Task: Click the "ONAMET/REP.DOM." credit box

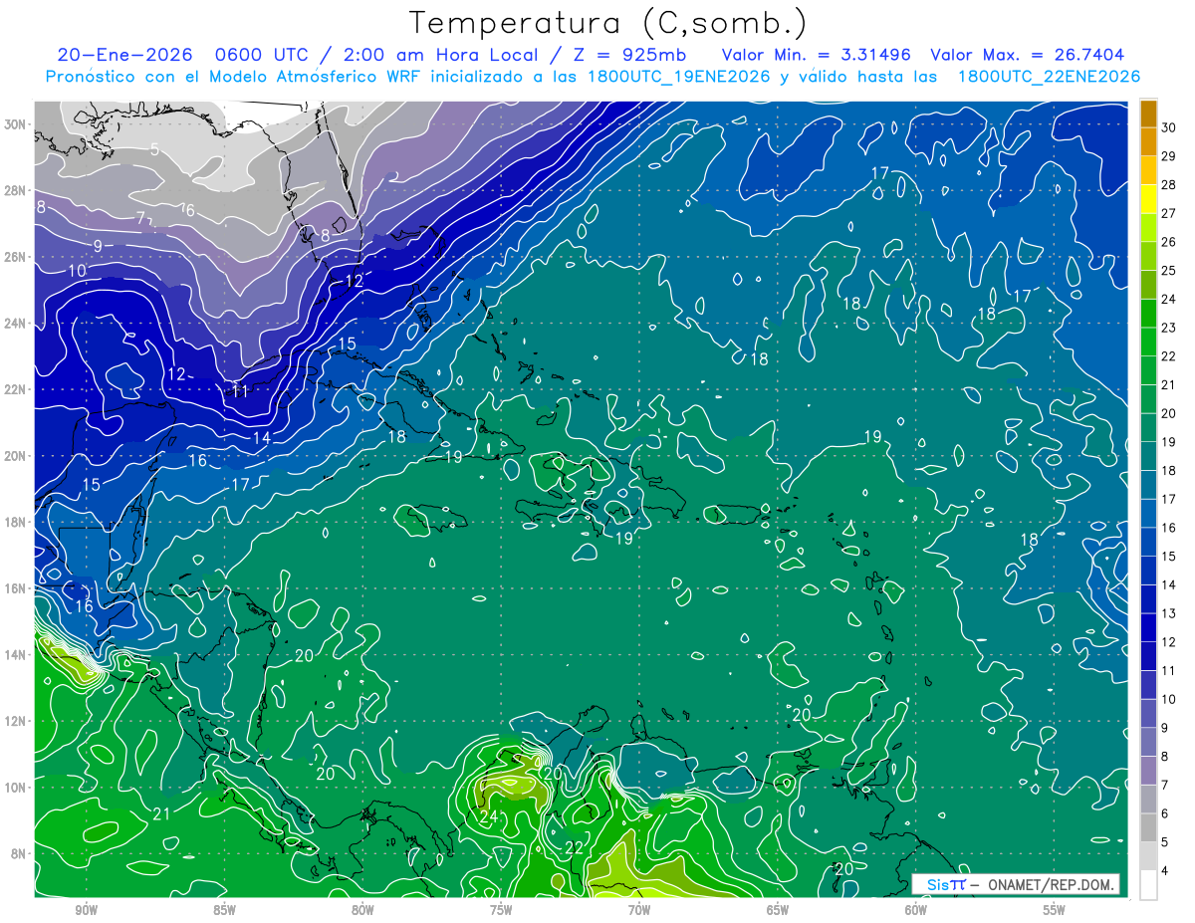Action: click(1015, 884)
